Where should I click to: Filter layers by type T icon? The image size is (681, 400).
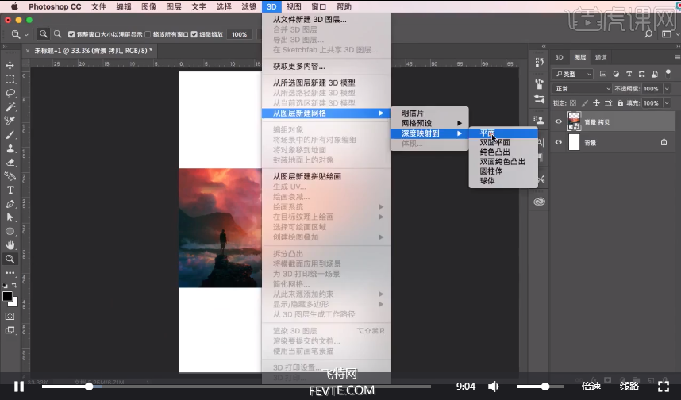pos(629,74)
